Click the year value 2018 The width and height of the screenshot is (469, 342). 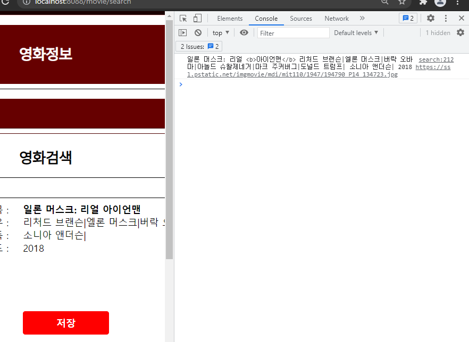(x=33, y=249)
